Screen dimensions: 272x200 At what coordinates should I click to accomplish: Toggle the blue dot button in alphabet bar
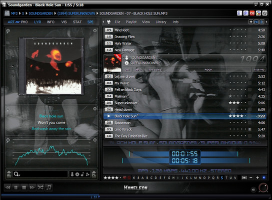pos(264,178)
